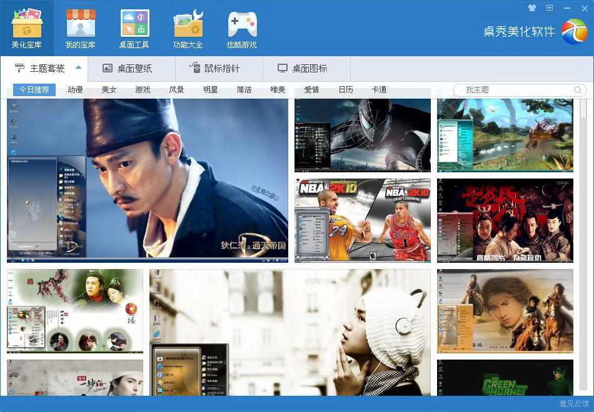The image size is (594, 412).
Task: Open the 我的宝库 icon
Action: click(80, 28)
